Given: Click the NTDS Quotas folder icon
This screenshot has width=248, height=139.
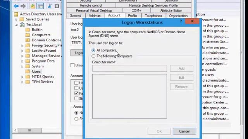Looking at the screenshot, I should click(28, 76).
